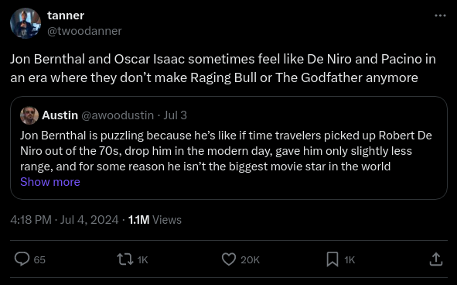The image size is (457, 285).
Task: Open the share upload icon
Action: coord(436,259)
